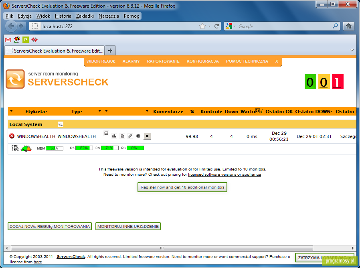The image size is (360, 268).
Task: Open the Historia menu
Action: [x=63, y=16]
